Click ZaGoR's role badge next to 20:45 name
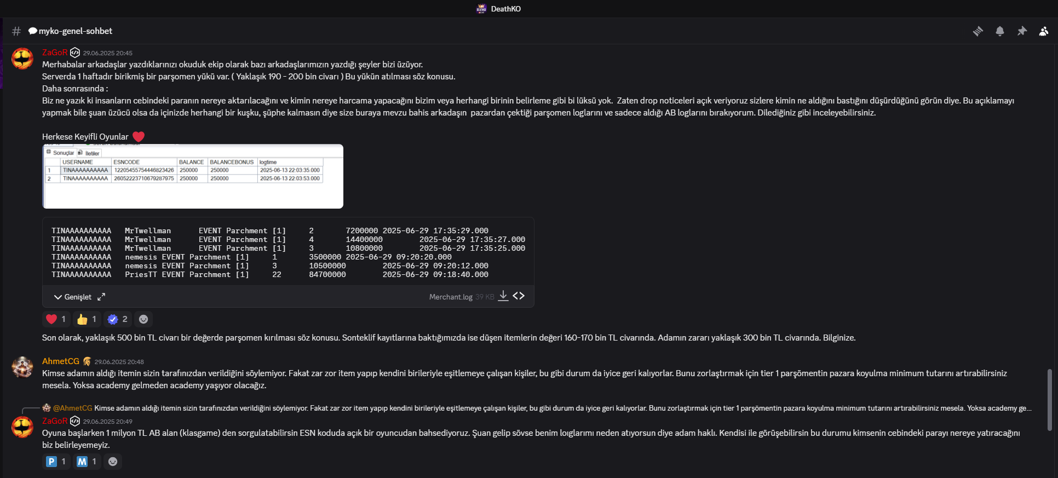 75,53
